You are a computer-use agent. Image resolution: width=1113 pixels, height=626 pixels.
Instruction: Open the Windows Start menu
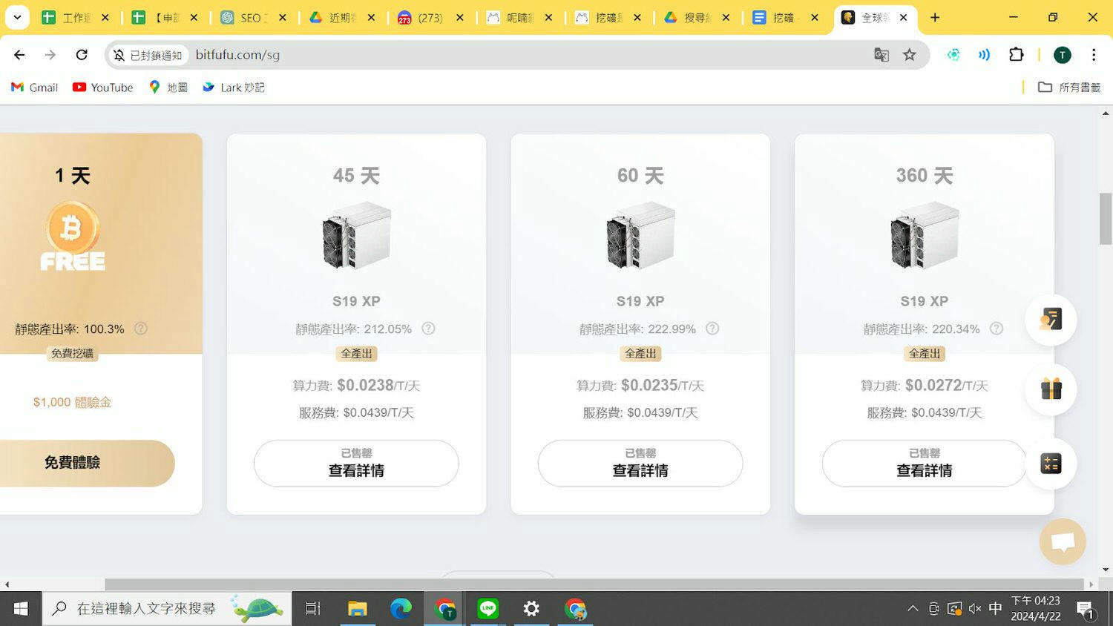(21, 609)
